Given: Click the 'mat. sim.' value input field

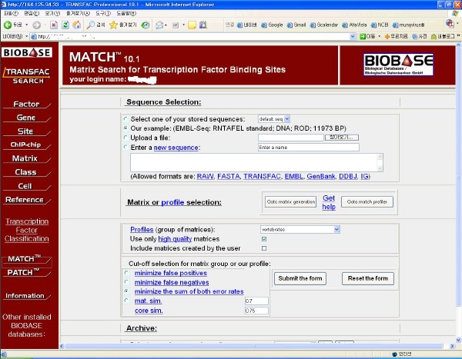Looking at the screenshot, I should tap(255, 301).
